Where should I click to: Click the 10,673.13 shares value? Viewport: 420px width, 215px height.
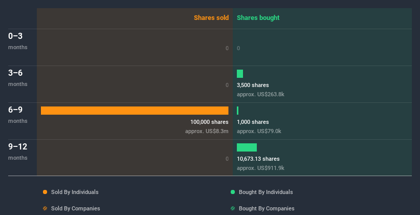[x=258, y=159]
